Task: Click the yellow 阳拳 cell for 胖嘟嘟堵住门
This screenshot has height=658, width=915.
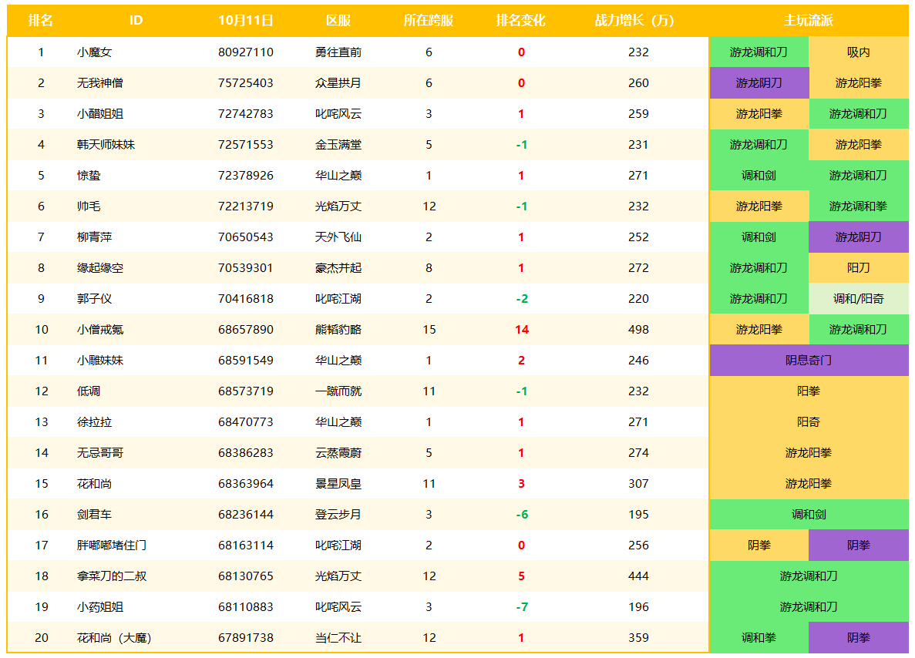Action: coord(758,545)
